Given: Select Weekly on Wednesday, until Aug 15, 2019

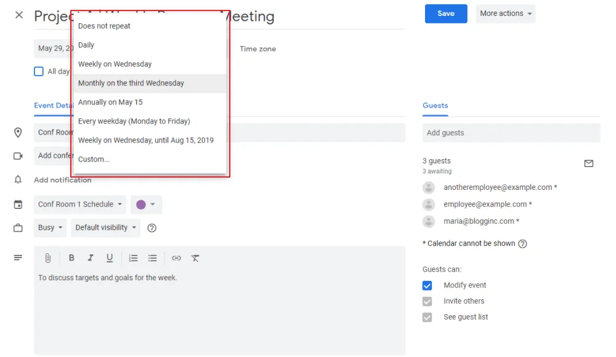Looking at the screenshot, I should pyautogui.click(x=150, y=140).
